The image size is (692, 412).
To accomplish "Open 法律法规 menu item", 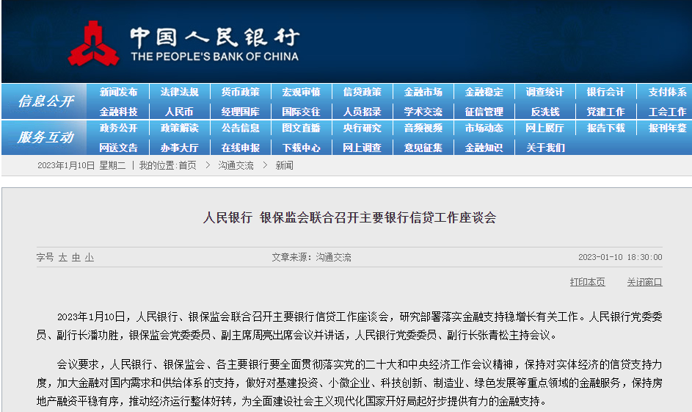I will [x=179, y=93].
